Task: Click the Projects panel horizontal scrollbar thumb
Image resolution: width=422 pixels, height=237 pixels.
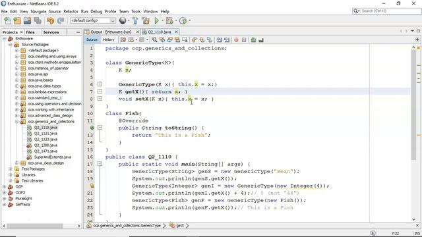Action: 35,226
